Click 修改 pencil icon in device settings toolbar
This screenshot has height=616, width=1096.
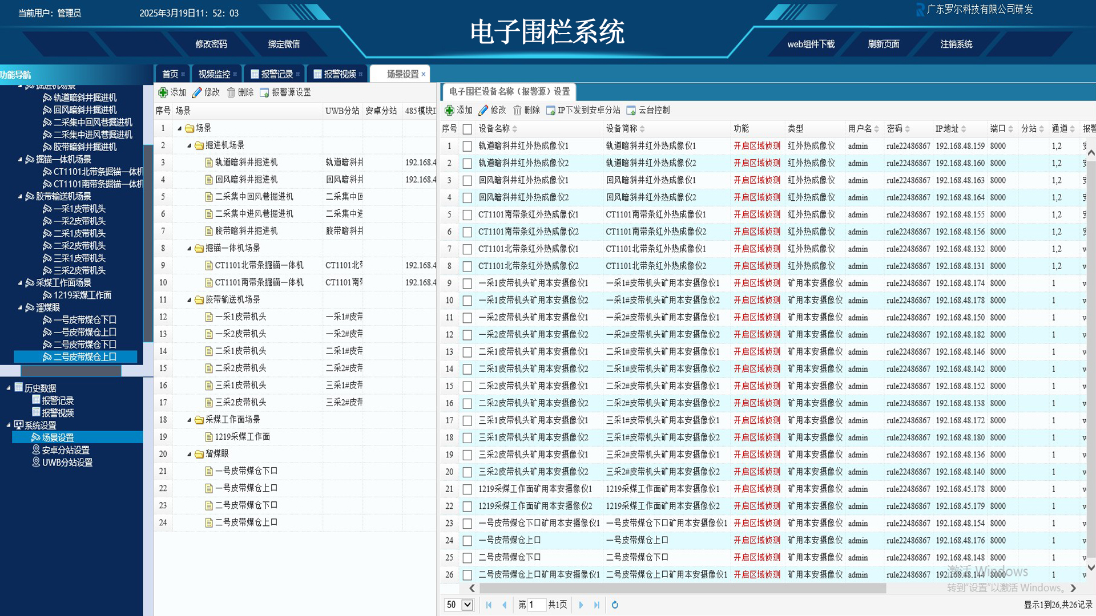point(483,110)
